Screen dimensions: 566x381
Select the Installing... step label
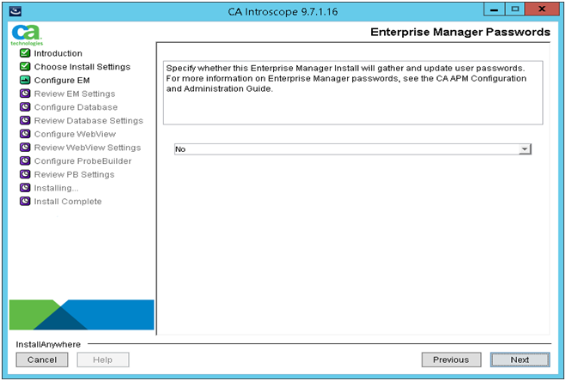56,188
